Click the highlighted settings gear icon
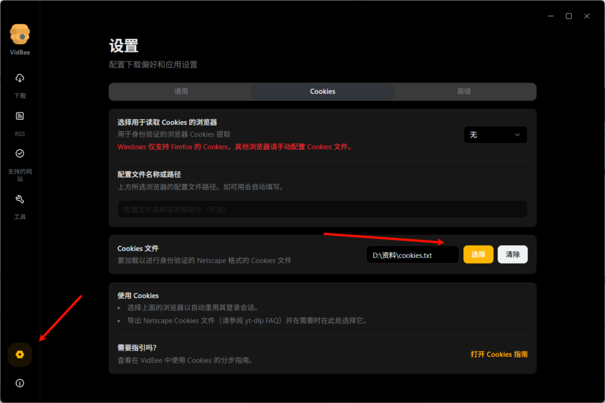 [x=19, y=355]
